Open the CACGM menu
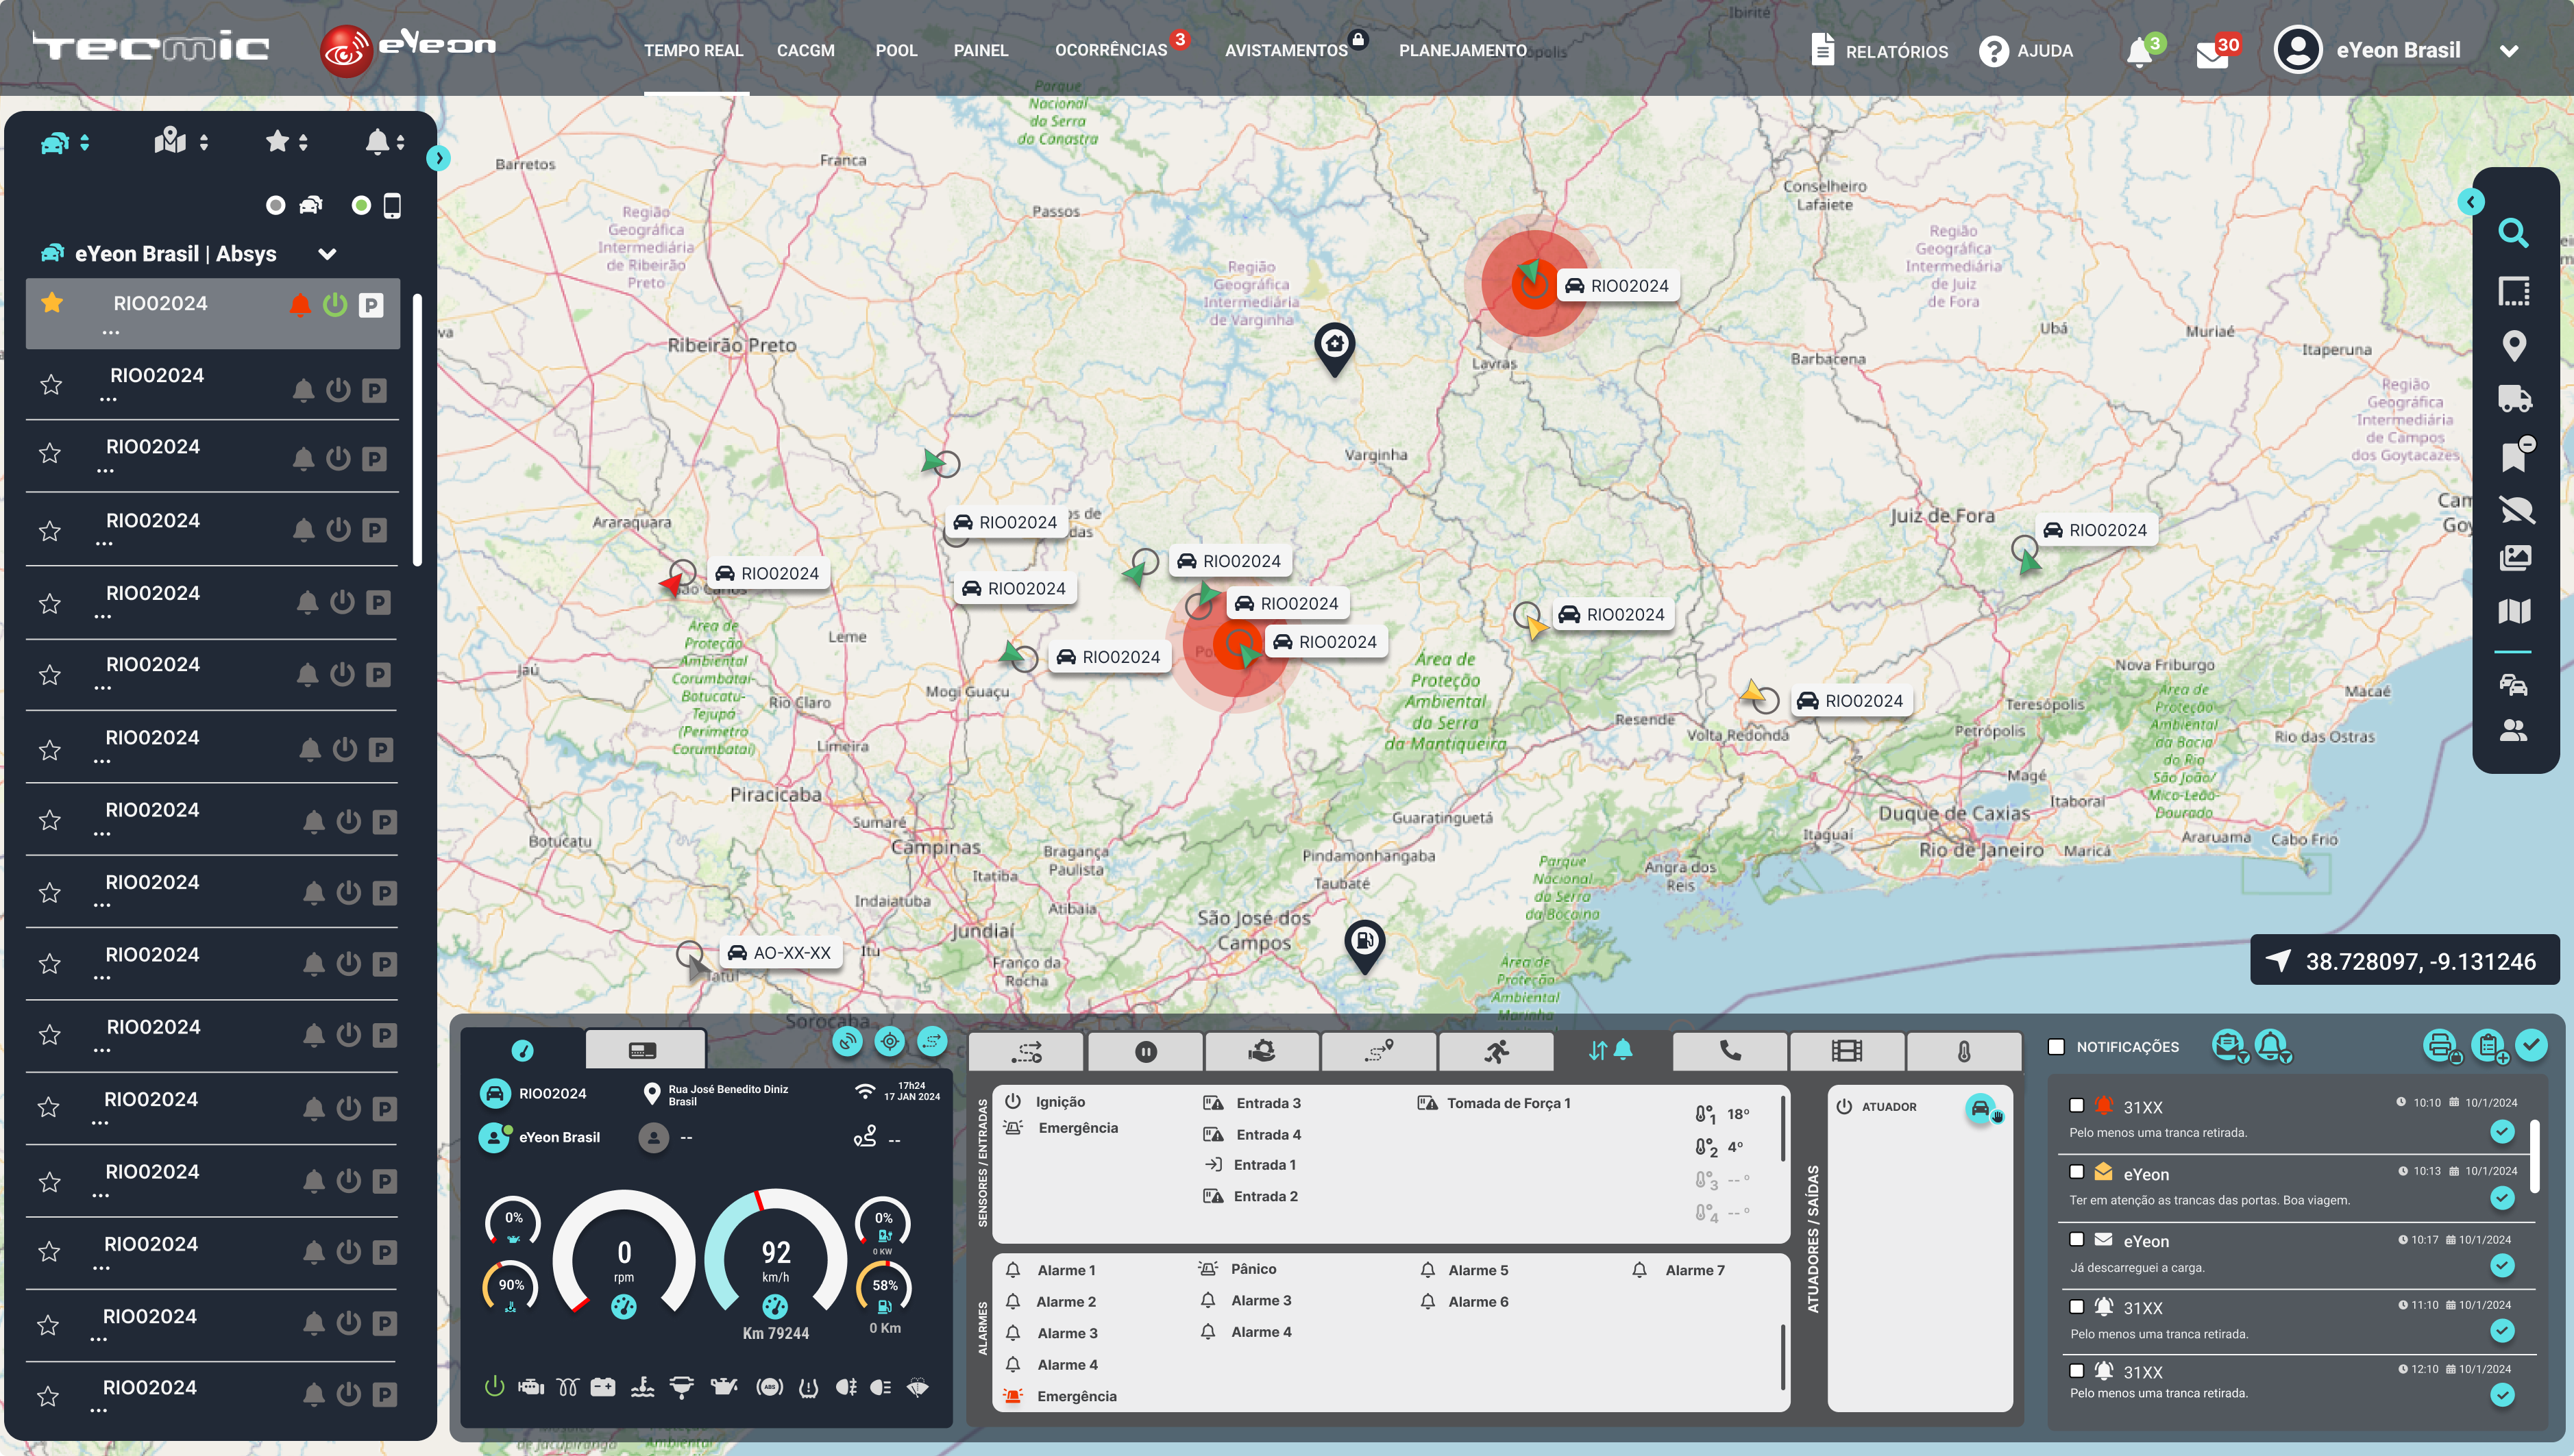The width and height of the screenshot is (2574, 1456). click(805, 50)
